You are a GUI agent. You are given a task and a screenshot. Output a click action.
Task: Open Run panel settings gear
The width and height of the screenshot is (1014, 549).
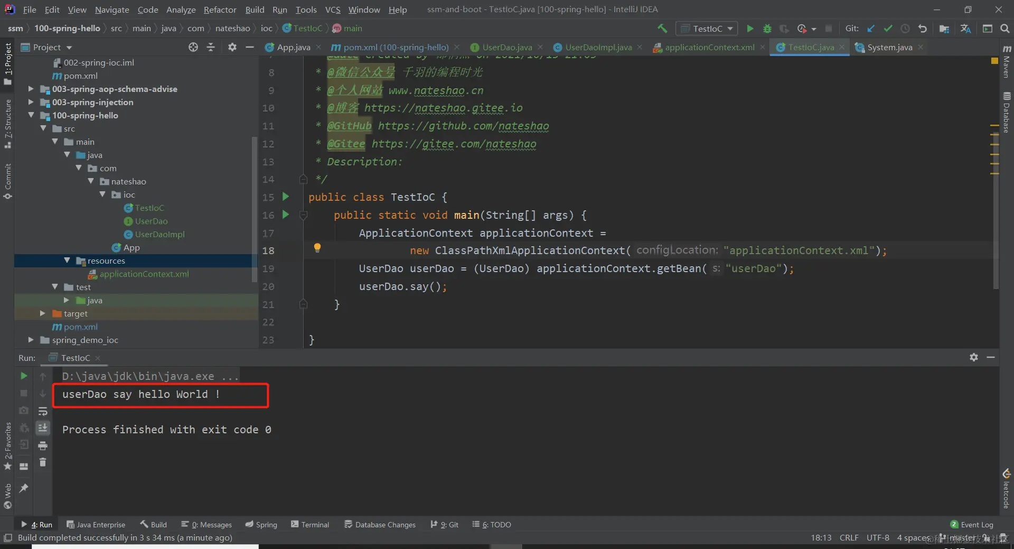(x=974, y=357)
